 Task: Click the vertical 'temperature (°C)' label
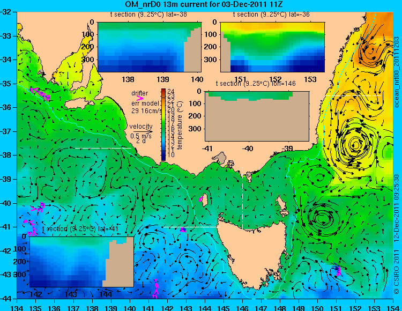180,125
